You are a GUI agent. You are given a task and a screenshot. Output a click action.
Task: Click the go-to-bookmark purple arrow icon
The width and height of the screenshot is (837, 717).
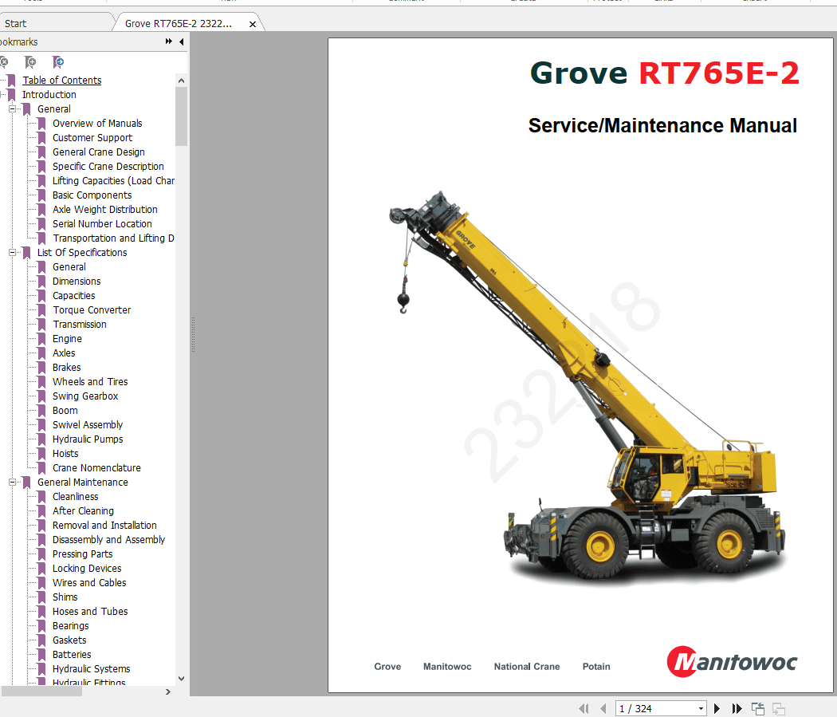[58, 61]
